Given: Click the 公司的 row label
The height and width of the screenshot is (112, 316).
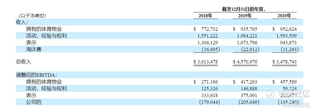Looking at the screenshot, I should pyautogui.click(x=34, y=102).
